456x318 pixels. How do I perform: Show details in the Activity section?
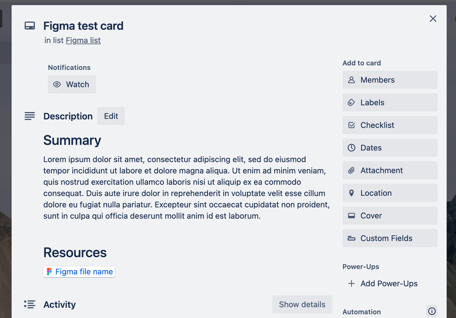pyautogui.click(x=302, y=304)
